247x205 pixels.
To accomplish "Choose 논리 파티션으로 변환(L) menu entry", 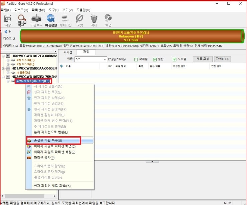I will coord(60,132).
